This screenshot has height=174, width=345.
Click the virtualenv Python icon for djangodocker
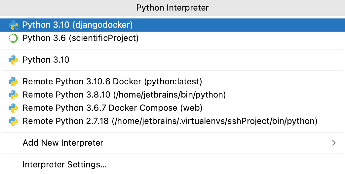13,25
